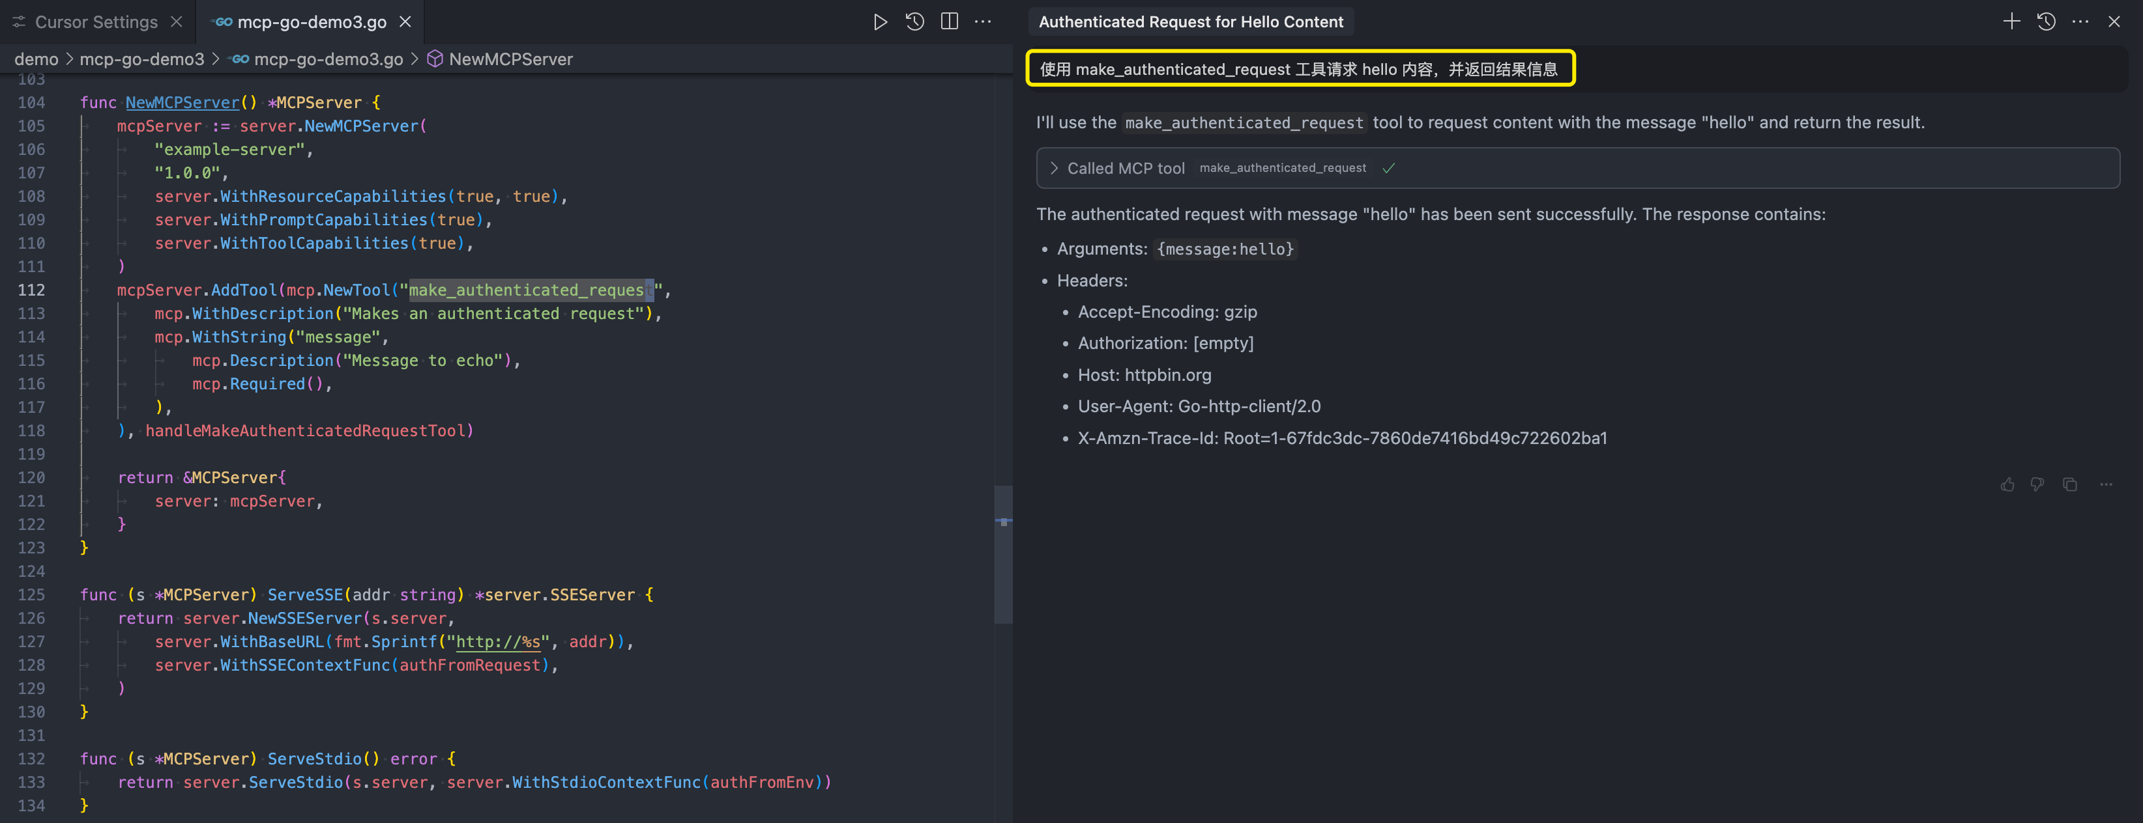Click WithToolCapabilities on line 110
This screenshot has width=2143, height=823.
pyautogui.click(x=314, y=244)
